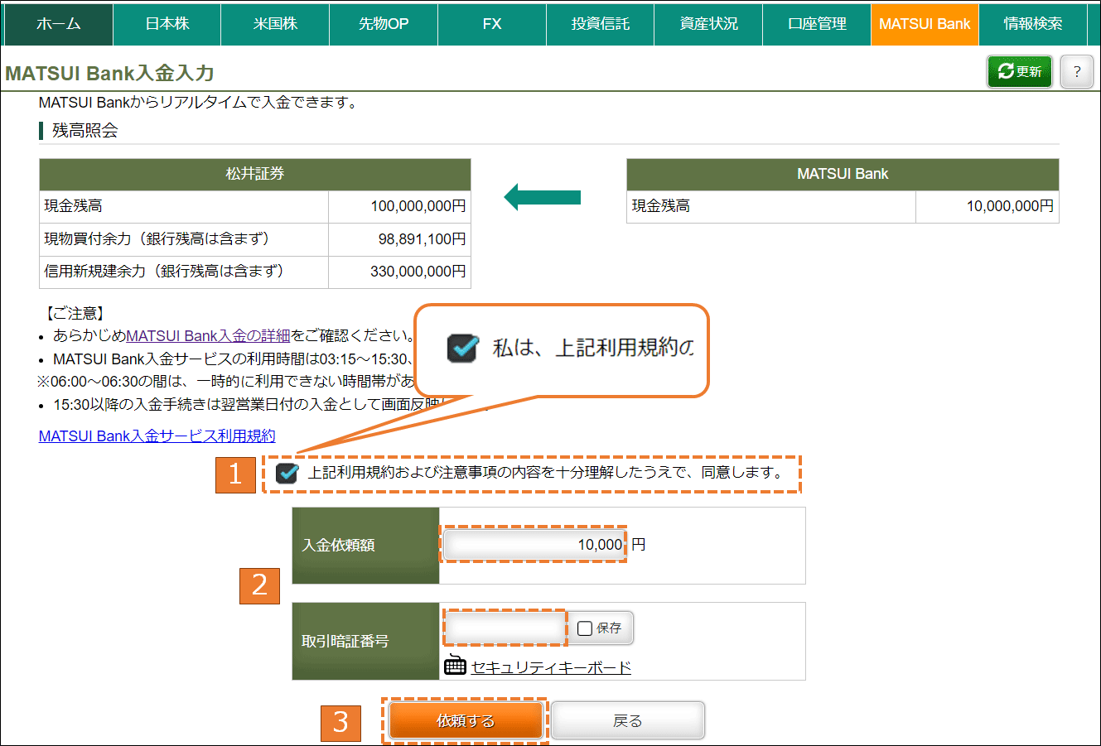Enable the 保存 checkbox

click(x=585, y=628)
